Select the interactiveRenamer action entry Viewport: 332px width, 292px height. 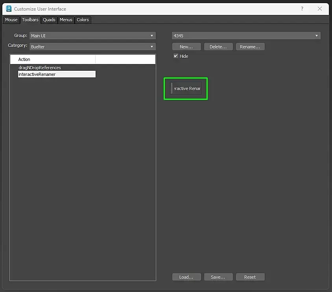tap(57, 74)
